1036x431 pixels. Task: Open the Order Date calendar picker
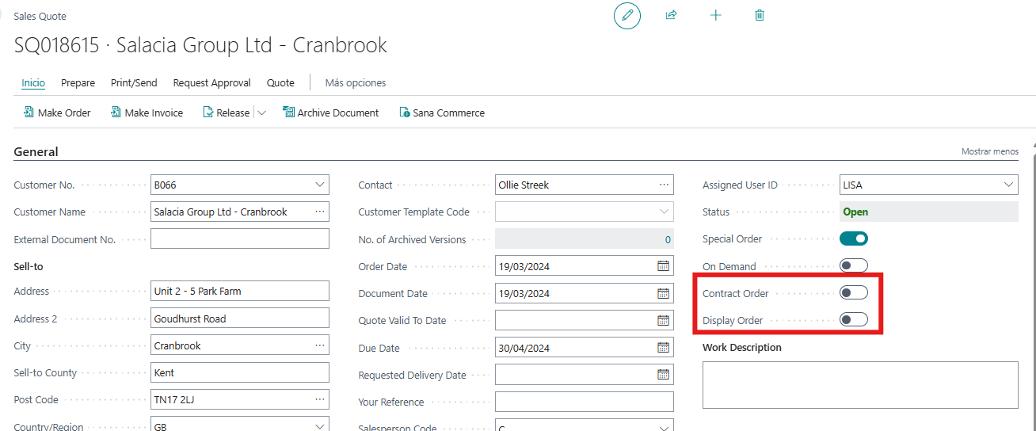point(663,266)
